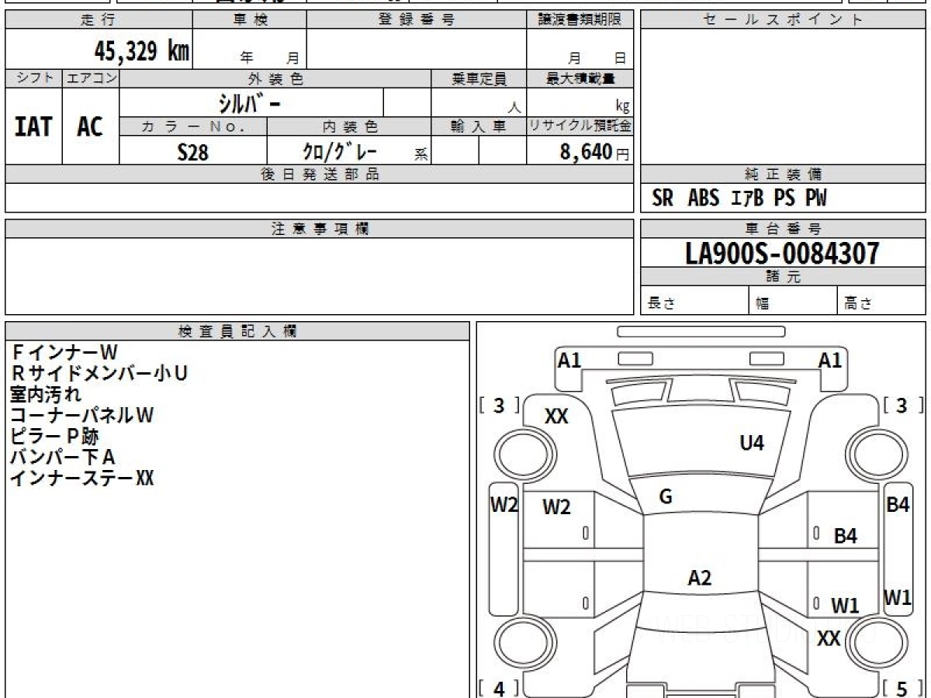
Task: Click the 後日発送部品 header
Action: (319, 174)
